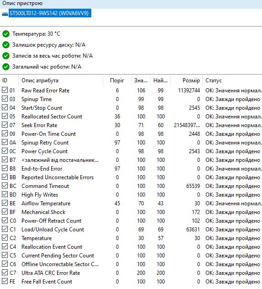
Task: Click the Опис пристрою panel header
Action: (x=131, y=4)
